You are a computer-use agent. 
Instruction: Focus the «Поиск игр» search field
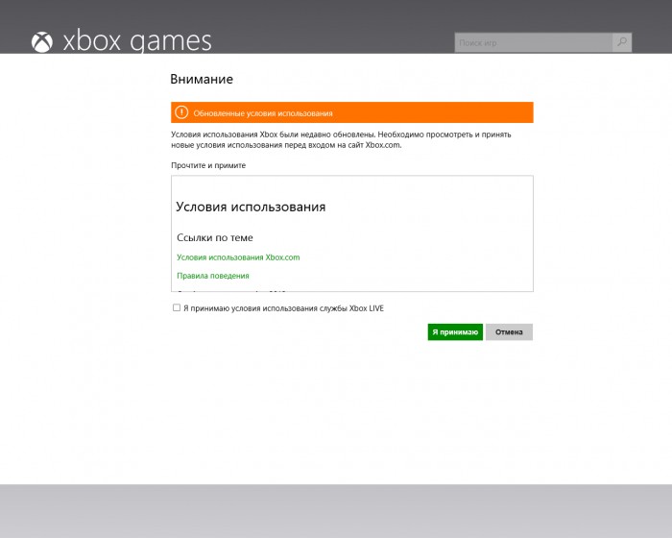(534, 42)
